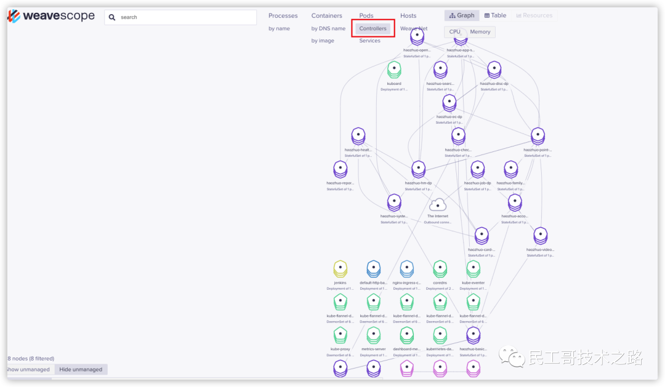Open the Processes topology
This screenshot has width=665, height=387.
tap(283, 15)
